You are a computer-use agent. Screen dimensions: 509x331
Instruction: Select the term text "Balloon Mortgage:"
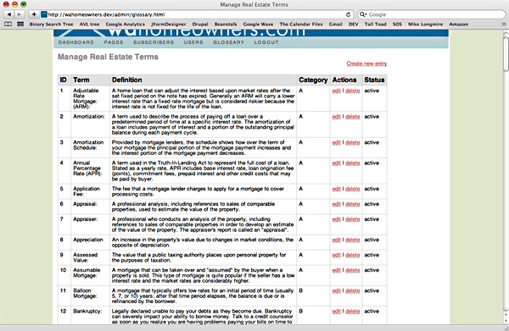click(85, 294)
